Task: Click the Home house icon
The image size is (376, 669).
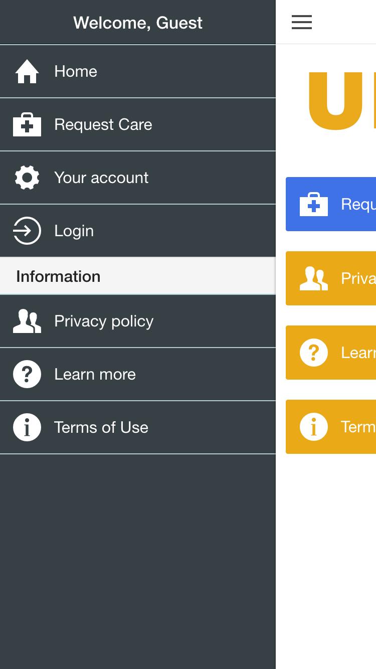Action: [x=27, y=71]
